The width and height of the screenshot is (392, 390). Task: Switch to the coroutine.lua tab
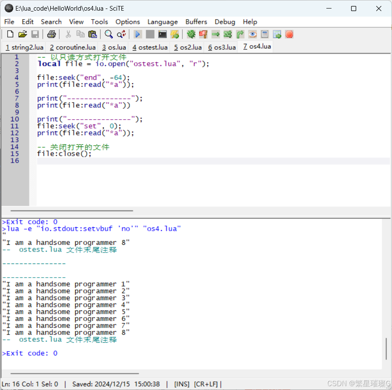click(72, 47)
